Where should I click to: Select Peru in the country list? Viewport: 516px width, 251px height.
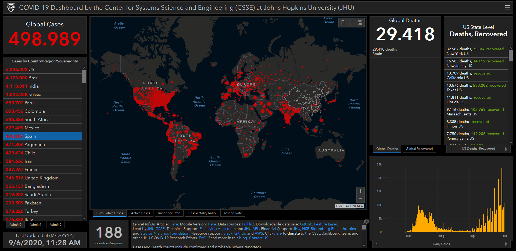(42, 103)
